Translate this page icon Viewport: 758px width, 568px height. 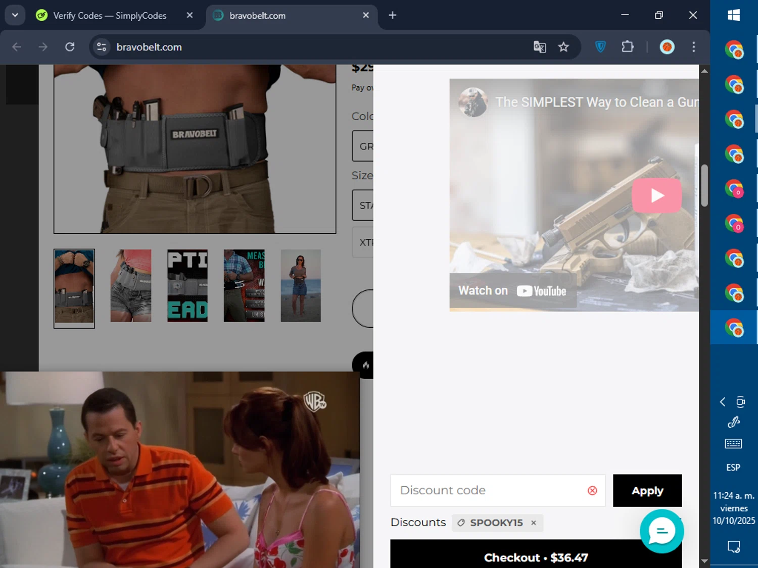coord(540,47)
